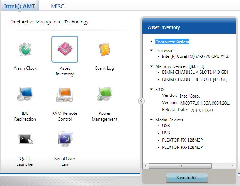Open the Power Management icon
This screenshot has height=186, width=240.
[105, 94]
